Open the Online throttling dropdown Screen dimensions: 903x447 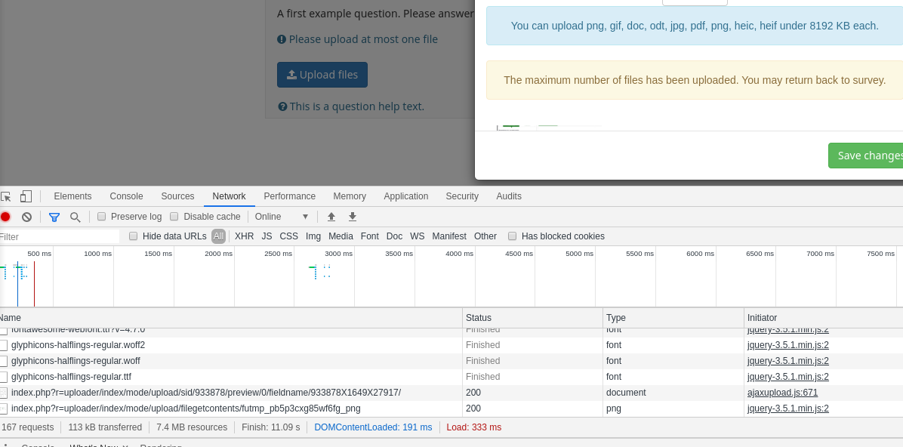click(x=282, y=217)
